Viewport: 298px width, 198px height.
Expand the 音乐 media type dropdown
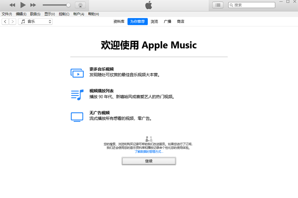(x=35, y=22)
